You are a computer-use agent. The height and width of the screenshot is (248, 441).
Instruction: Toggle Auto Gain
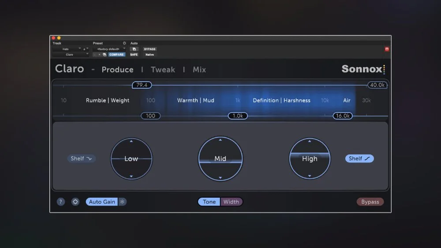coord(102,202)
